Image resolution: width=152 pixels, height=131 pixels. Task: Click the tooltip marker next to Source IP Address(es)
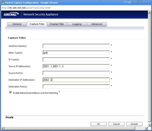111,65
